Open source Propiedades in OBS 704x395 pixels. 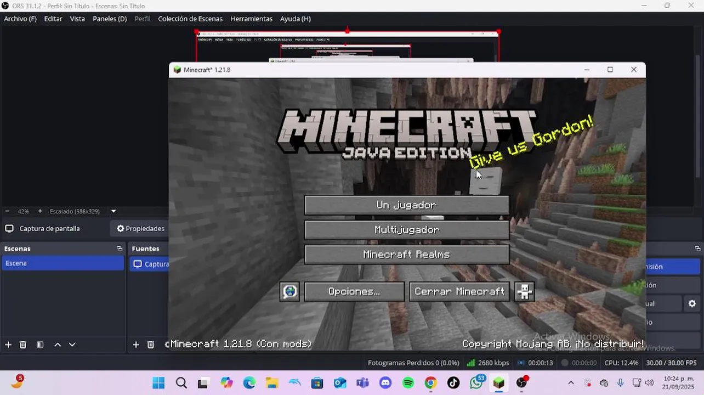(x=140, y=229)
